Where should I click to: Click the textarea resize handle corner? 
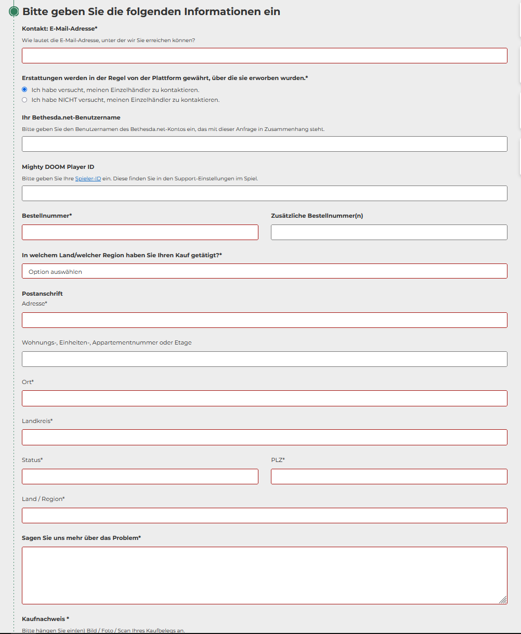[x=503, y=600]
